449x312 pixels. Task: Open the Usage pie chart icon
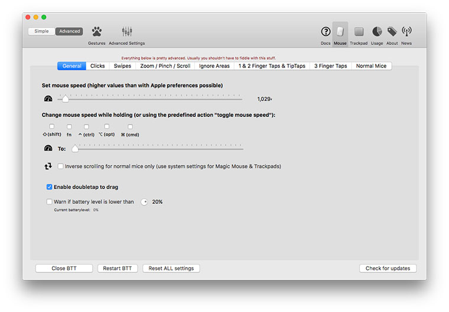(x=377, y=31)
